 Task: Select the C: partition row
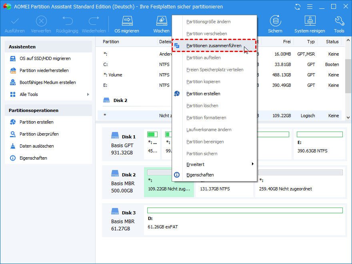click(x=220, y=64)
